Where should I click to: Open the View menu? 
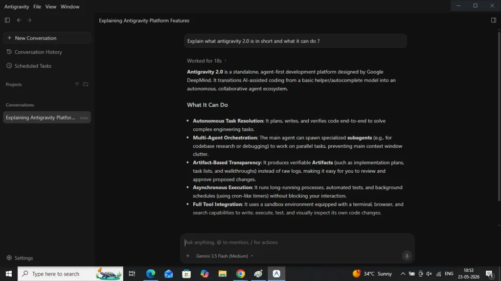(x=51, y=7)
